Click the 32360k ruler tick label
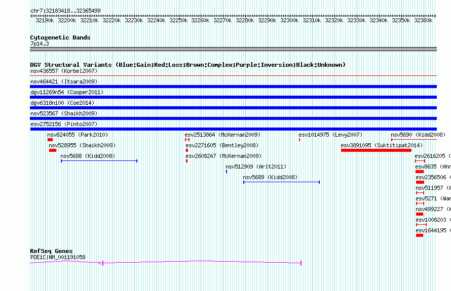The height and width of the screenshot is (291, 451). [x=423, y=20]
